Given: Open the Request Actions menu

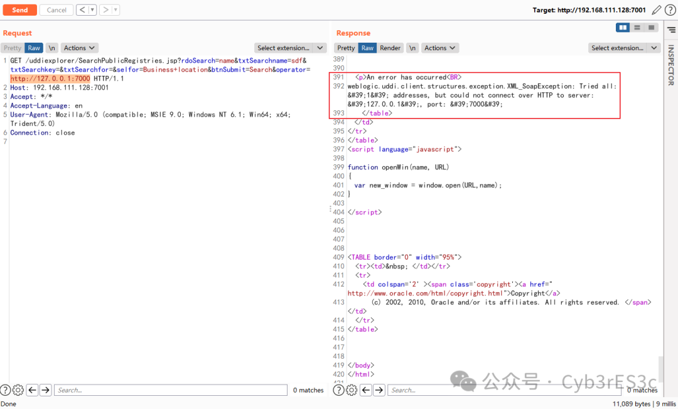Looking at the screenshot, I should tap(80, 48).
